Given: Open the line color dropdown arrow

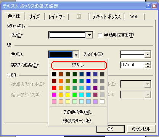Looking at the screenshot, I should point(76,54).
